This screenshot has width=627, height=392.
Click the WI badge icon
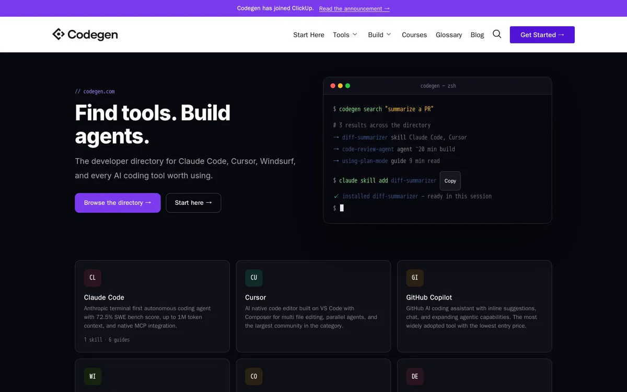tap(92, 376)
